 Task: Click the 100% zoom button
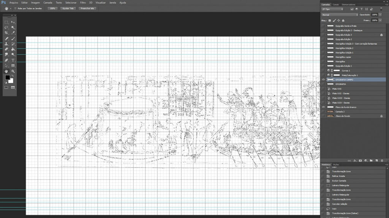click(52, 8)
